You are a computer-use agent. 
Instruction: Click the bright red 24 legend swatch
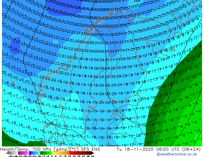[70, 153]
